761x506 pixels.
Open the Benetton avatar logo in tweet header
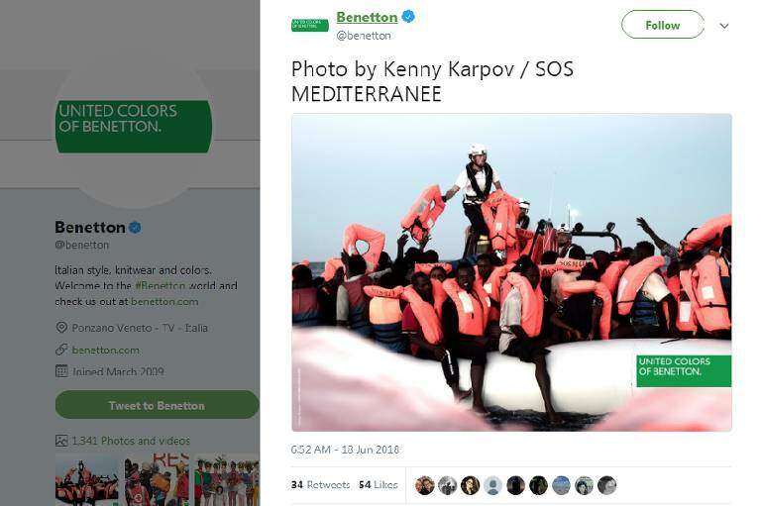tap(309, 25)
